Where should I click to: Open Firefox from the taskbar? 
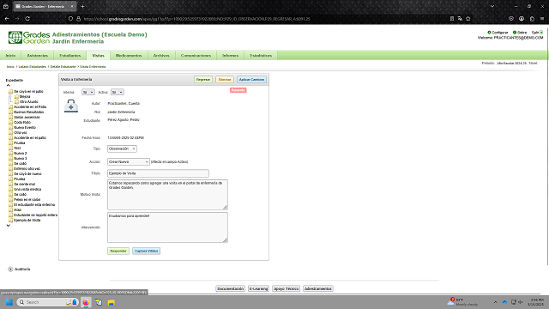coord(86,302)
